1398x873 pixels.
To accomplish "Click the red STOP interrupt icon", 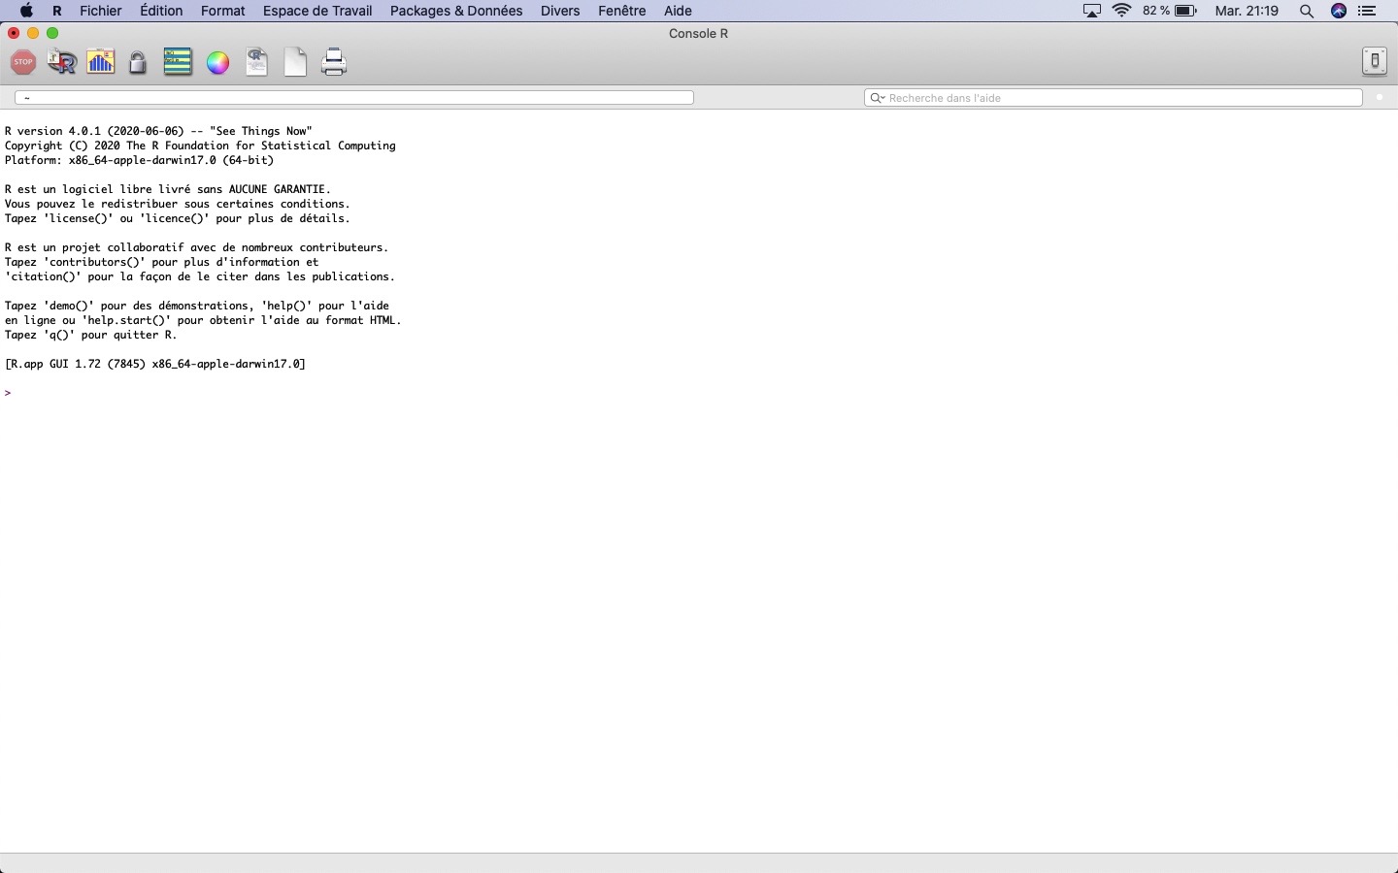I will [23, 62].
